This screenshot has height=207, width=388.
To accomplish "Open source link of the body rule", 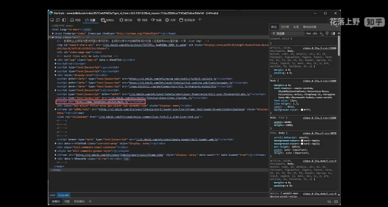I will pos(319,81).
